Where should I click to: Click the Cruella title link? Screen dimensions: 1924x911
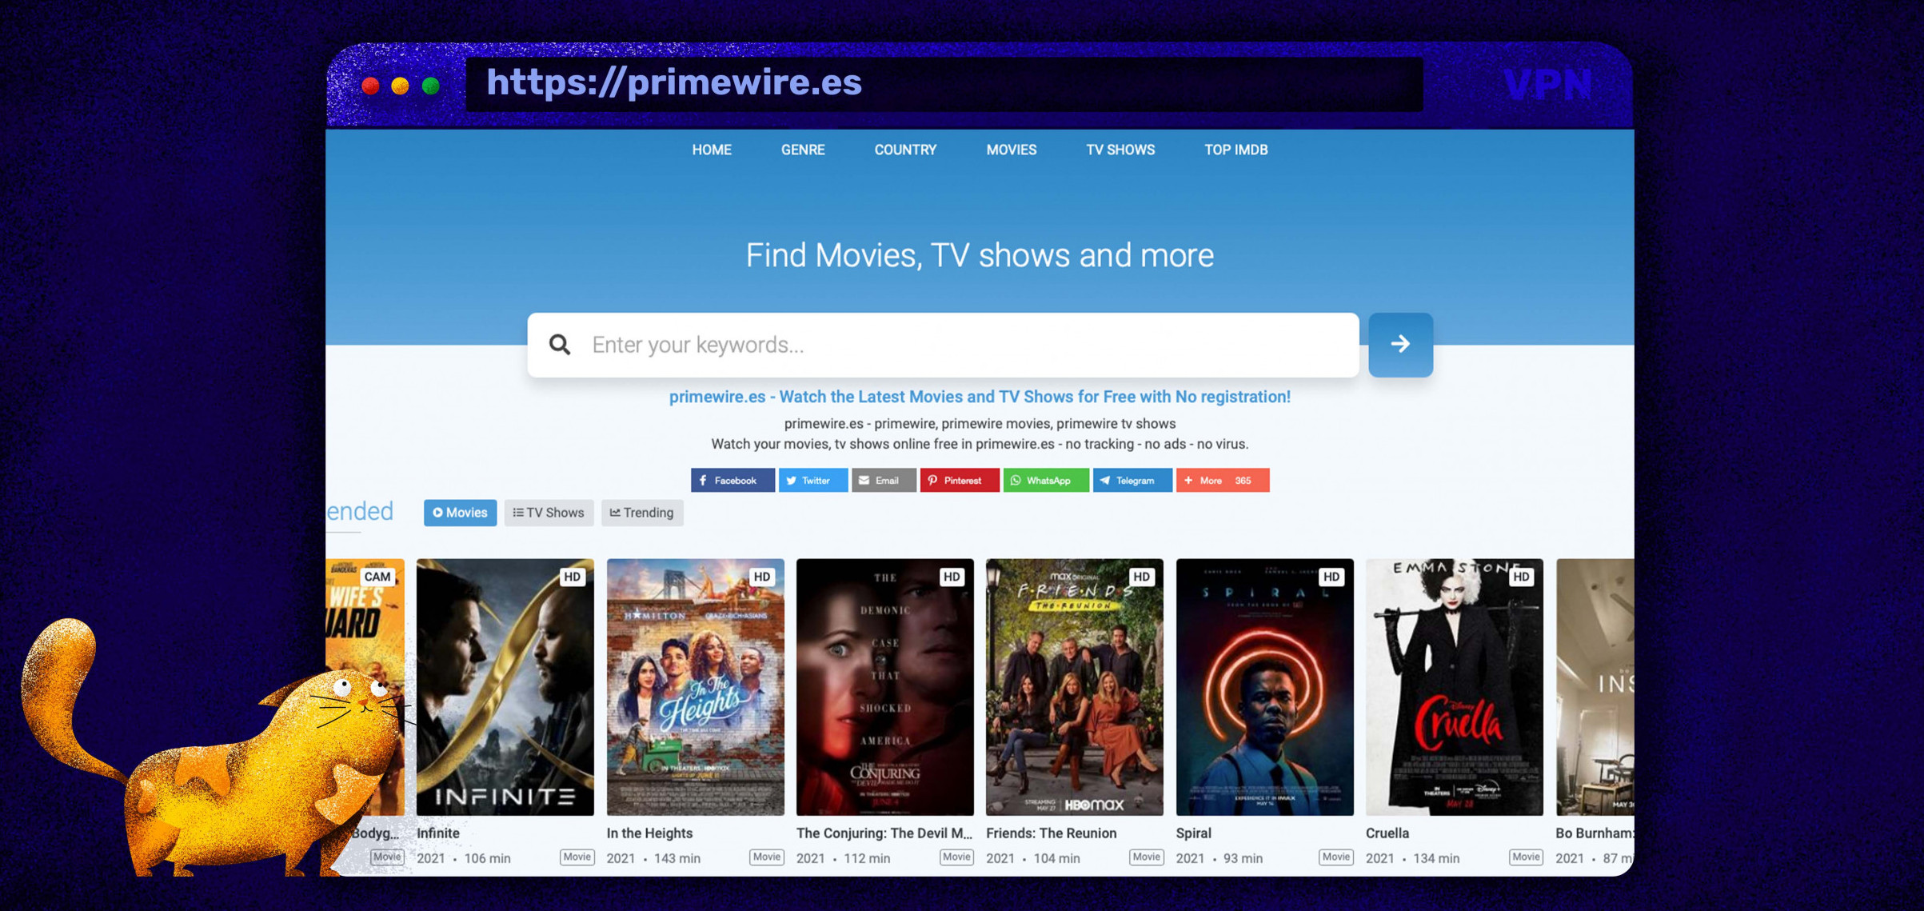(x=1387, y=833)
